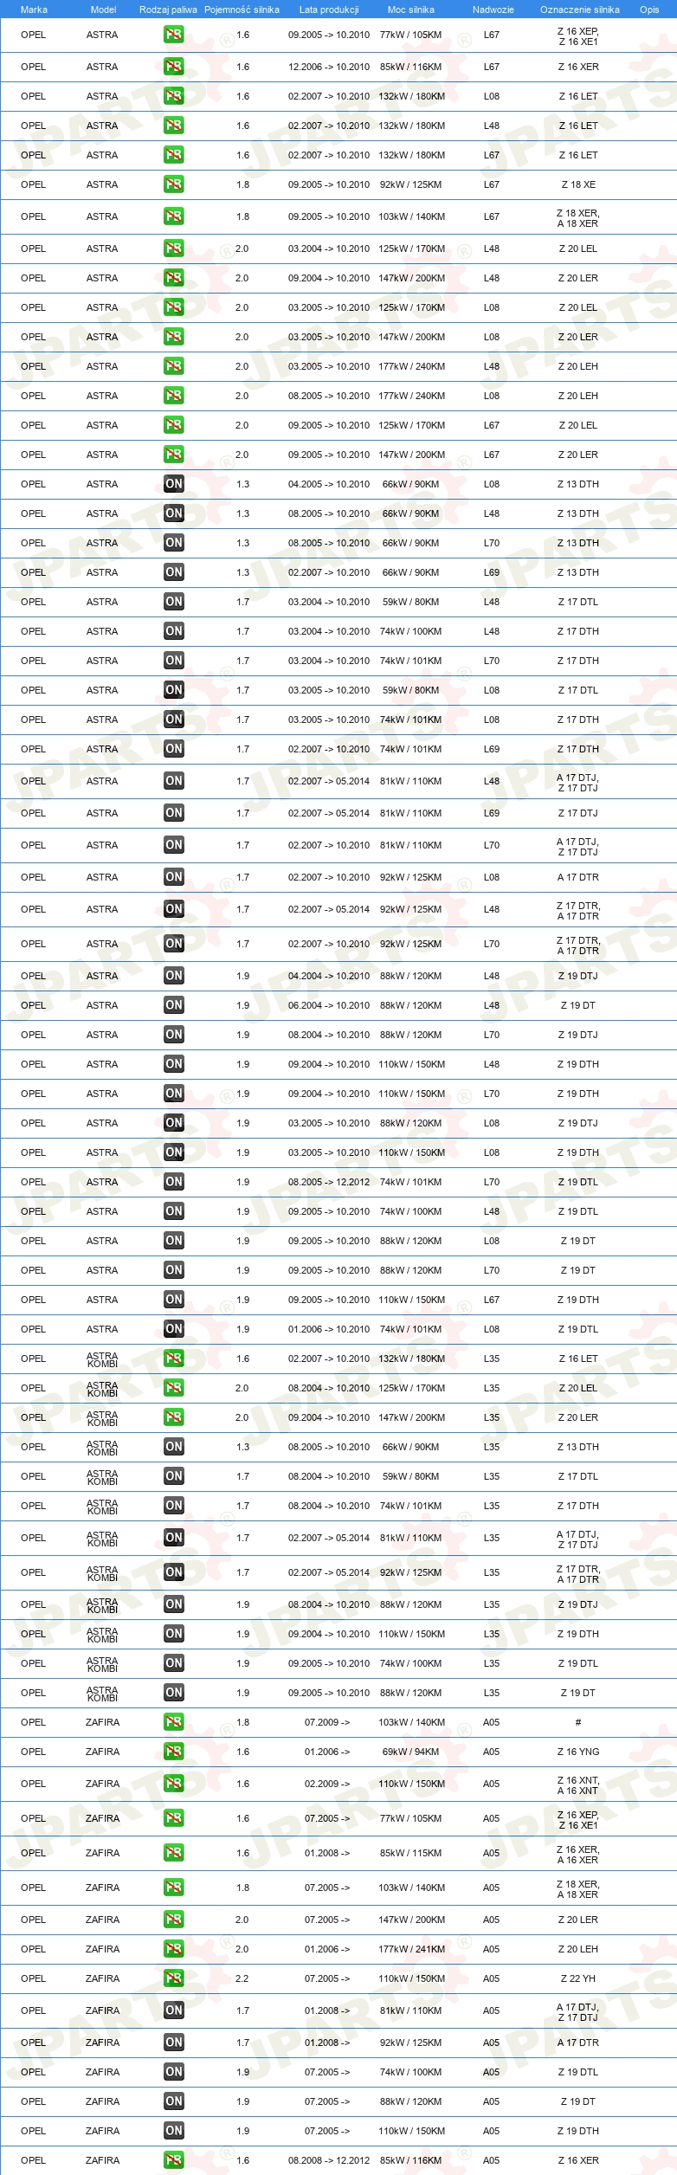
Task: Click the PB petrol icon in the Zafira Z 22 YH row
Action: pyautogui.click(x=173, y=1978)
